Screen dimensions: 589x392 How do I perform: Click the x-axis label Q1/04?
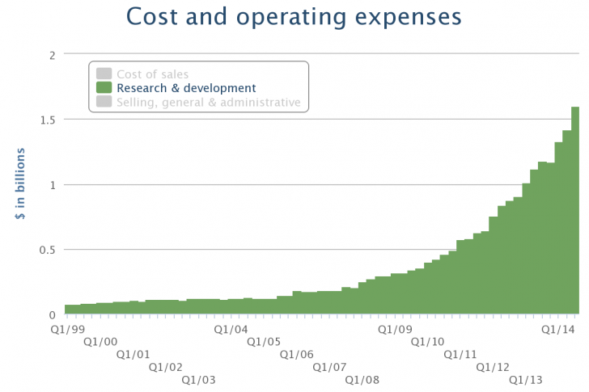click(231, 329)
